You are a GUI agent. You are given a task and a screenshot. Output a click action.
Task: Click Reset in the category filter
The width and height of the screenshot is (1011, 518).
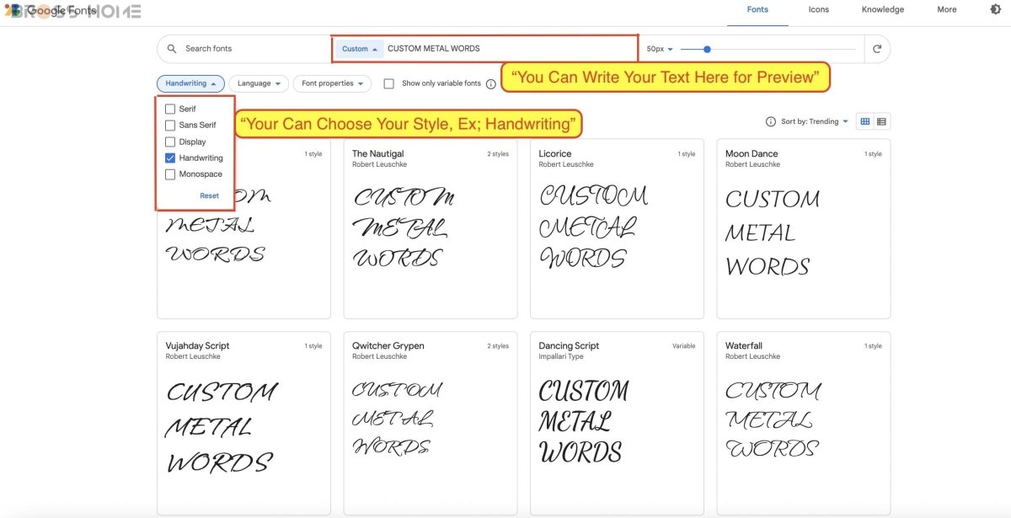(x=209, y=195)
